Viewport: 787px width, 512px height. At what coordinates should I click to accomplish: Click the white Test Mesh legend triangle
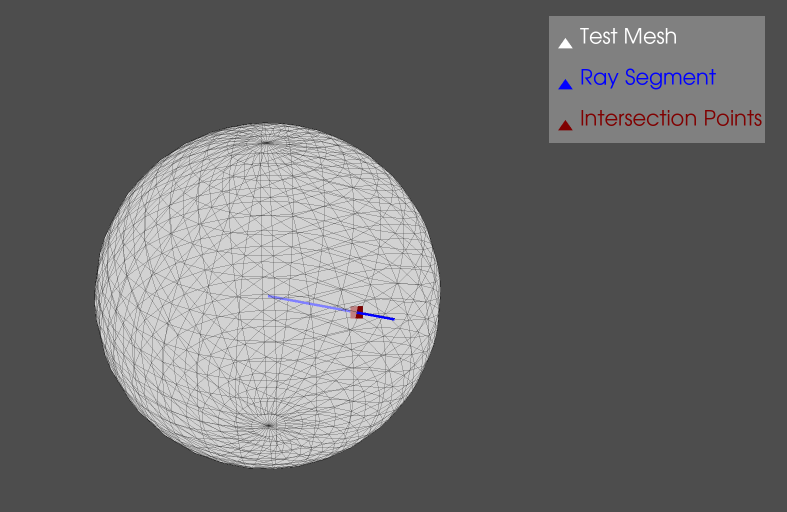pyautogui.click(x=565, y=43)
